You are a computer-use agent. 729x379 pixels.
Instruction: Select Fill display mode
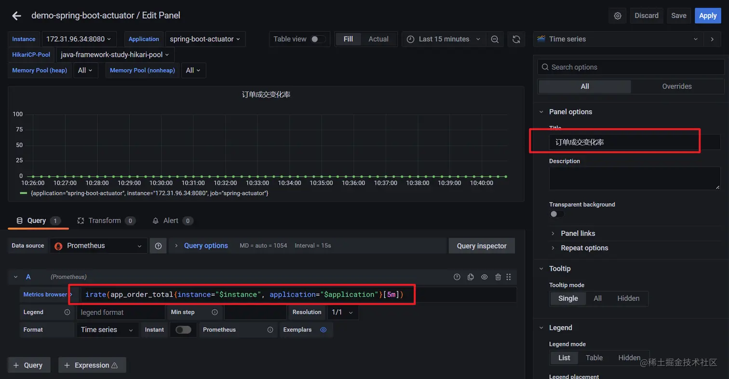[348, 39]
